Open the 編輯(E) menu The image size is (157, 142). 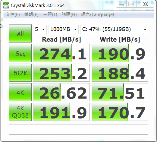[x=31, y=14]
